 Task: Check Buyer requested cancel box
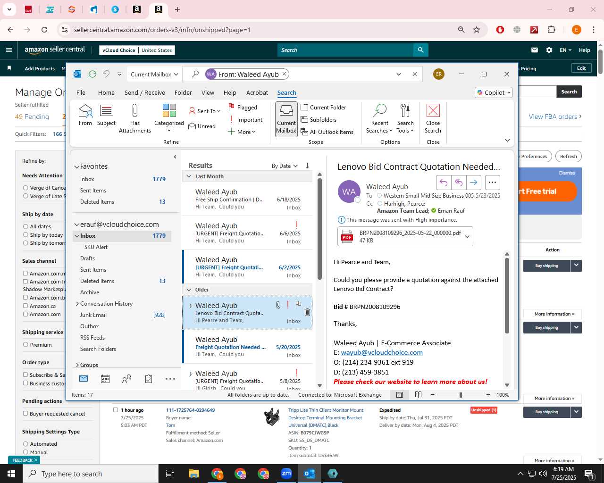[25, 414]
